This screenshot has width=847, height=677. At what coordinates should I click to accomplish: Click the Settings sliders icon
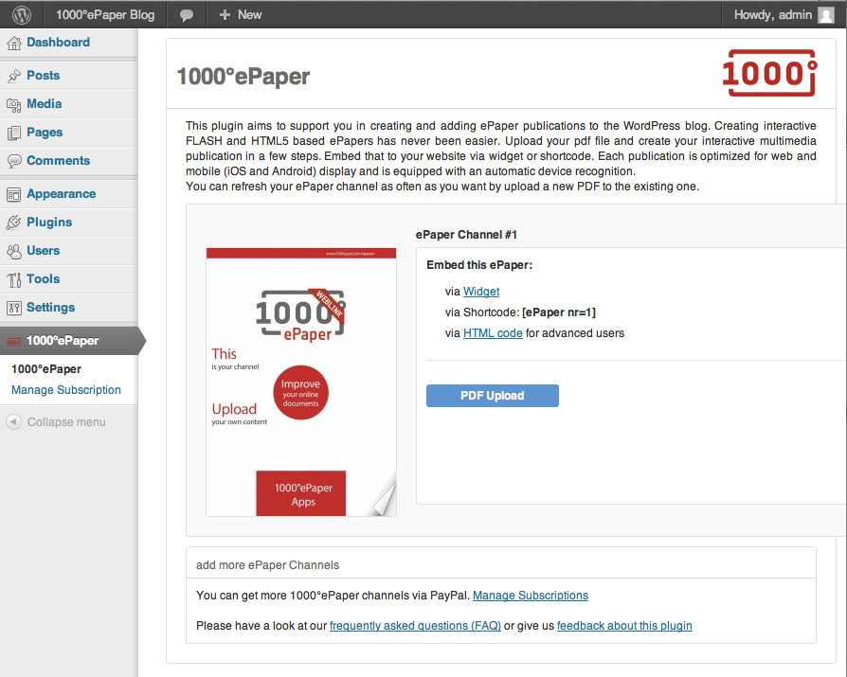tap(14, 308)
